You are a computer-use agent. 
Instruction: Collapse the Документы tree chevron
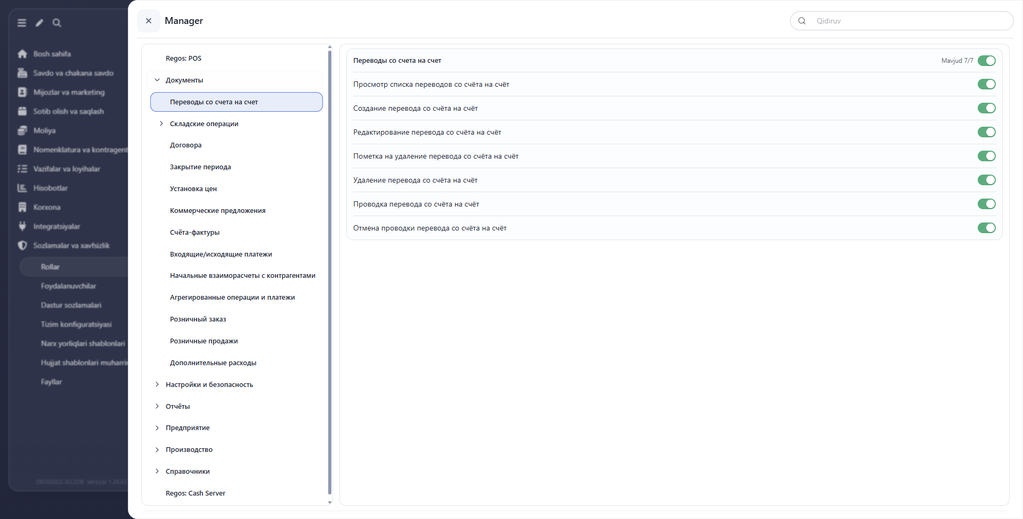click(x=157, y=80)
